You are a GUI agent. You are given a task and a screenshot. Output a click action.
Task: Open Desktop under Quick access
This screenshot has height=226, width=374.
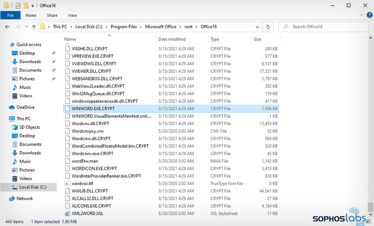pos(27,53)
